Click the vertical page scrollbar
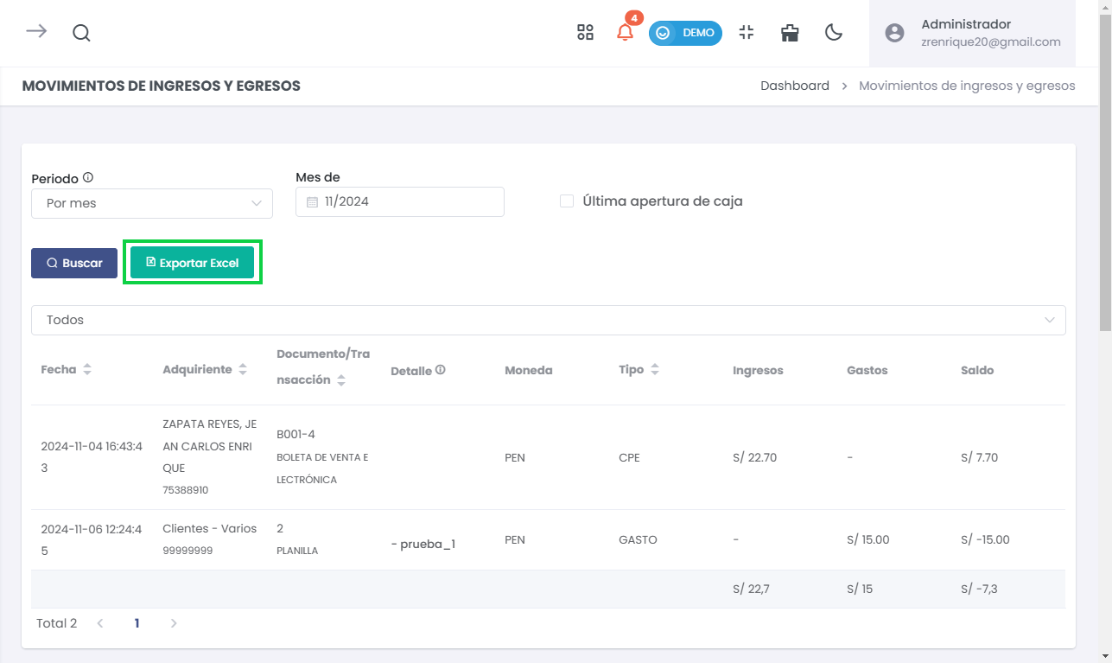The image size is (1112, 663). tap(1105, 173)
